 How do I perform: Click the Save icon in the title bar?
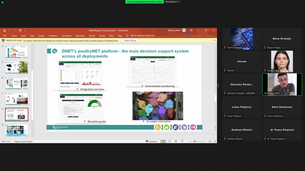[5, 30]
